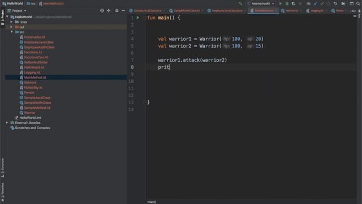The image size is (362, 204).
Task: Click the Build project hammer icon
Action: click(x=240, y=3)
